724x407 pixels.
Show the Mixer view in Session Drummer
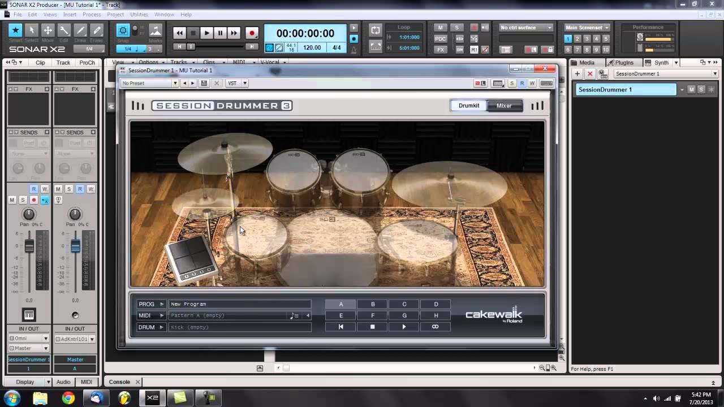[x=504, y=106]
